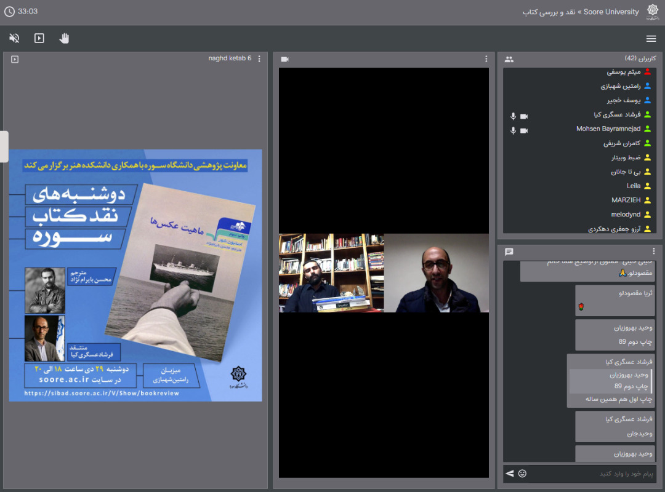Click microphone icon beside Mohsen Bayramnejad
Screen dimensions: 665x492
pos(513,130)
